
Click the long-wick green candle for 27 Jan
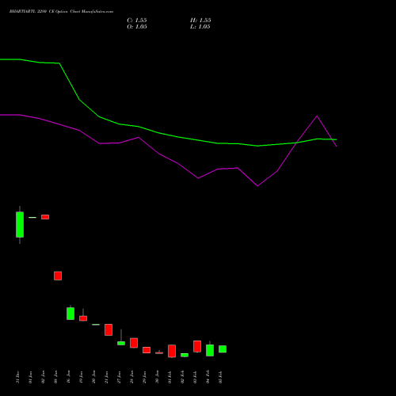click(121, 343)
